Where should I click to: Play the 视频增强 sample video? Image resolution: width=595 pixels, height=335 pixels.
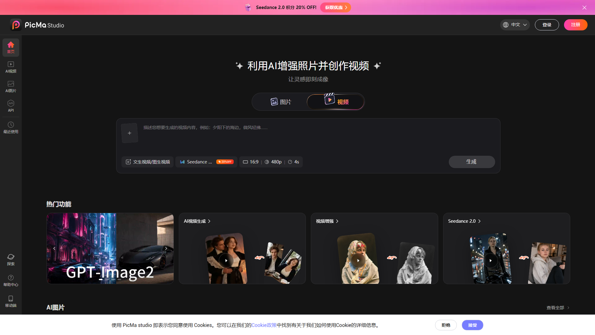[x=358, y=261]
